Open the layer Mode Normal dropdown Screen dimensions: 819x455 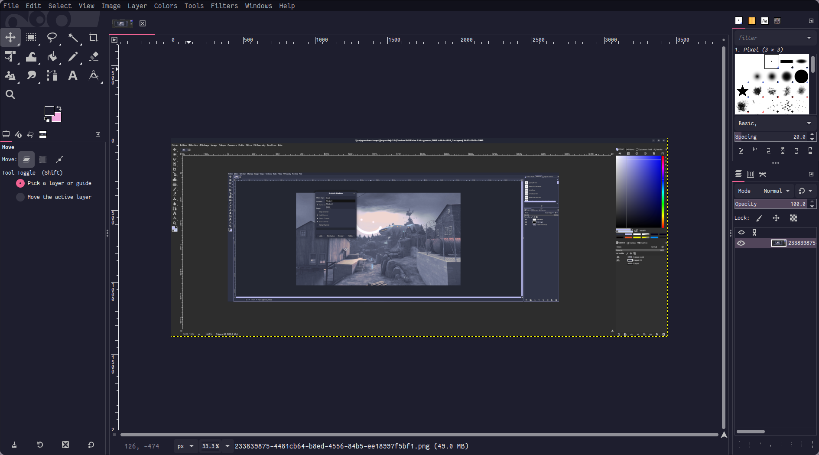click(x=776, y=191)
